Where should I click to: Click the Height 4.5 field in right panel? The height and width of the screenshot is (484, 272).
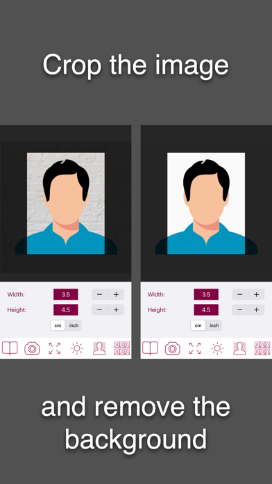click(x=206, y=309)
